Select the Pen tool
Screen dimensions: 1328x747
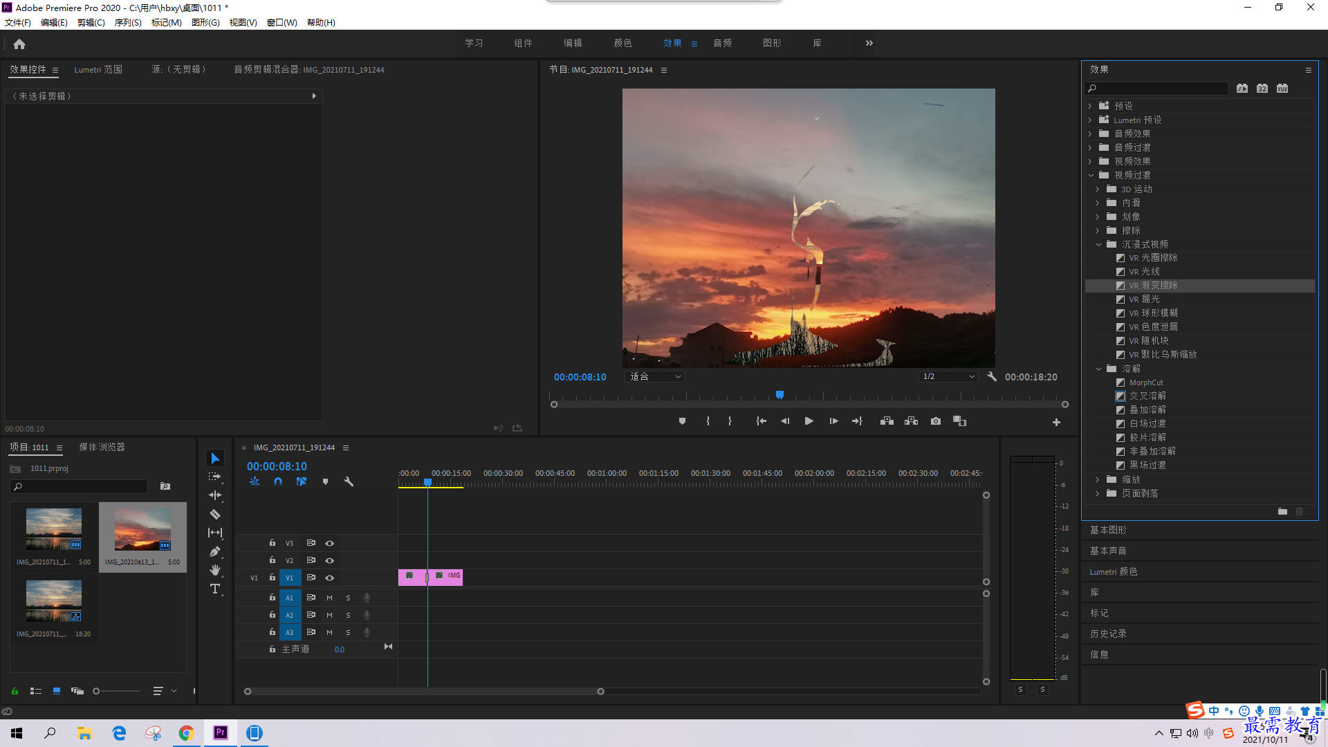[x=215, y=551]
